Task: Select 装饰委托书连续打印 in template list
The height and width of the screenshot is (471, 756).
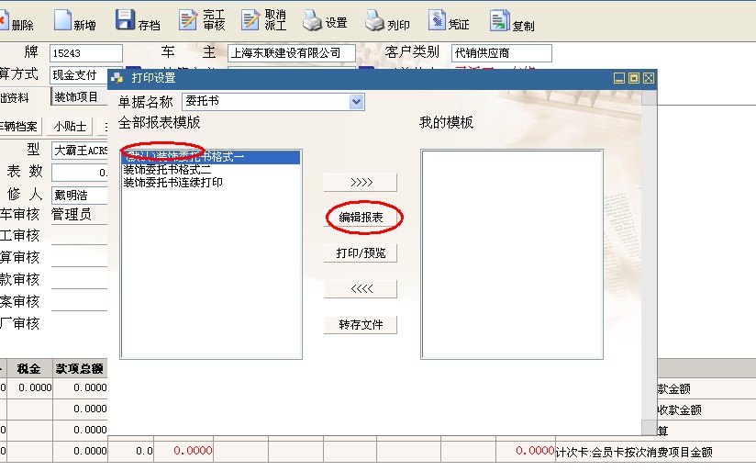Action: pyautogui.click(x=173, y=183)
